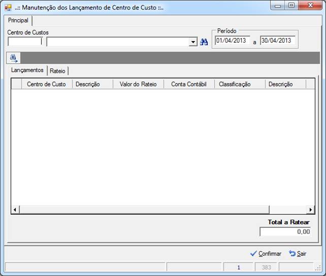Maximize the window

pos(291,6)
